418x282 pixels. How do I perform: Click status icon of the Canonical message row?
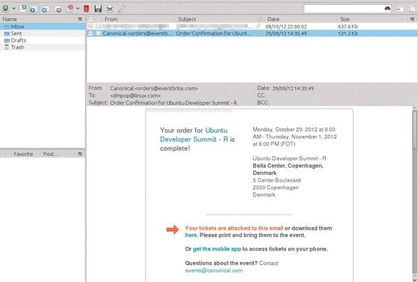91,33
